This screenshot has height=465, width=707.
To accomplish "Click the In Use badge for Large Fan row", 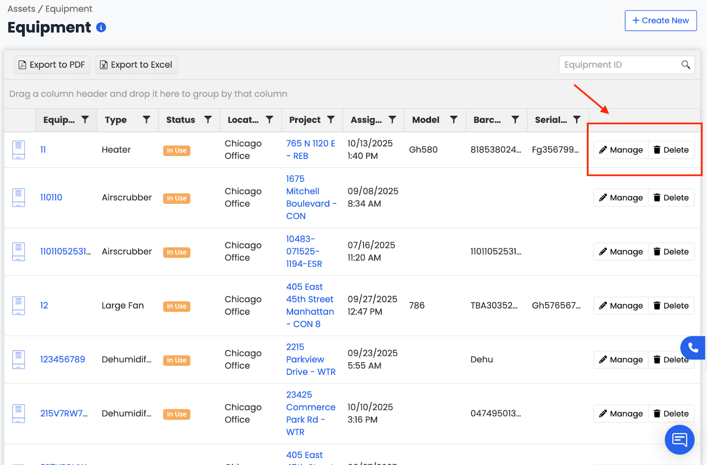I will click(x=177, y=306).
